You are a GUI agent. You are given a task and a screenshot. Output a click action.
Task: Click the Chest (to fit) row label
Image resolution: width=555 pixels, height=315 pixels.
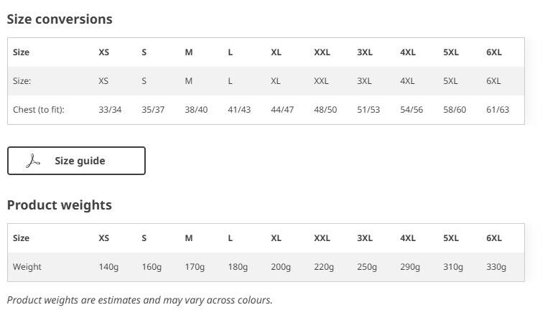(39, 110)
